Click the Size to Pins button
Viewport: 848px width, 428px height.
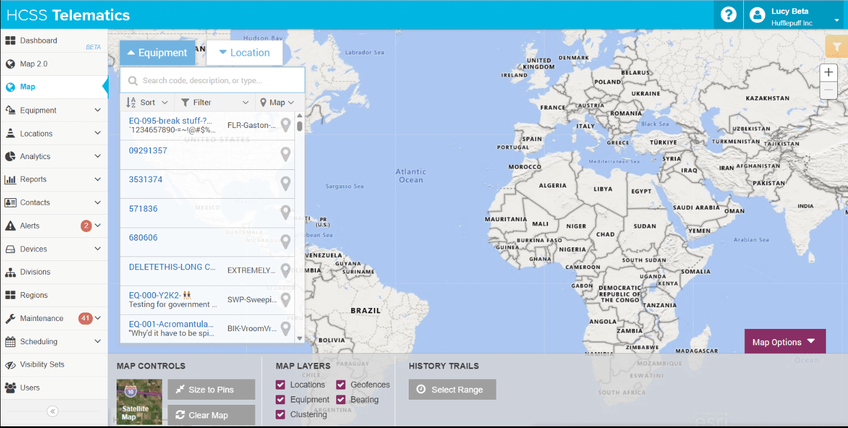[211, 390]
